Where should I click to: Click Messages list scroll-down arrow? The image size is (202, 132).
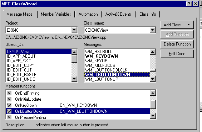click(x=153, y=79)
